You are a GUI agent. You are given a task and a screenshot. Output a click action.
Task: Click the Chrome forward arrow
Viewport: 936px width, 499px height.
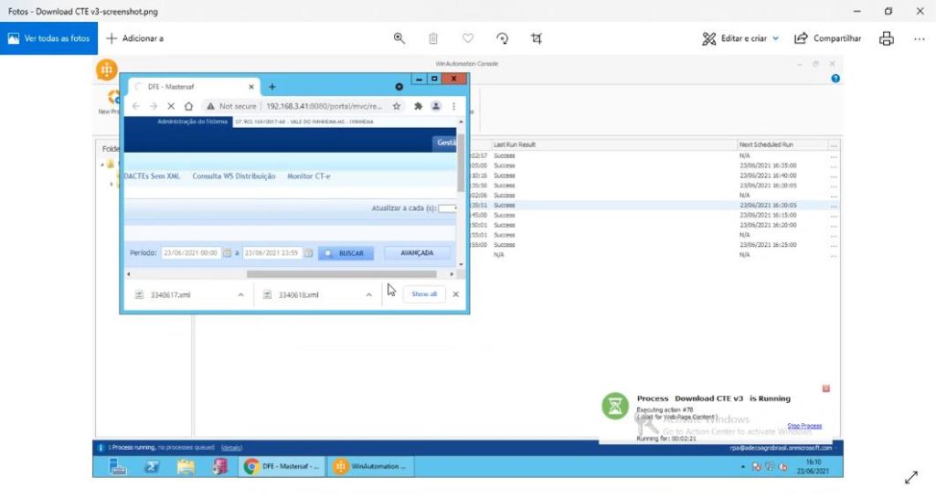point(154,106)
